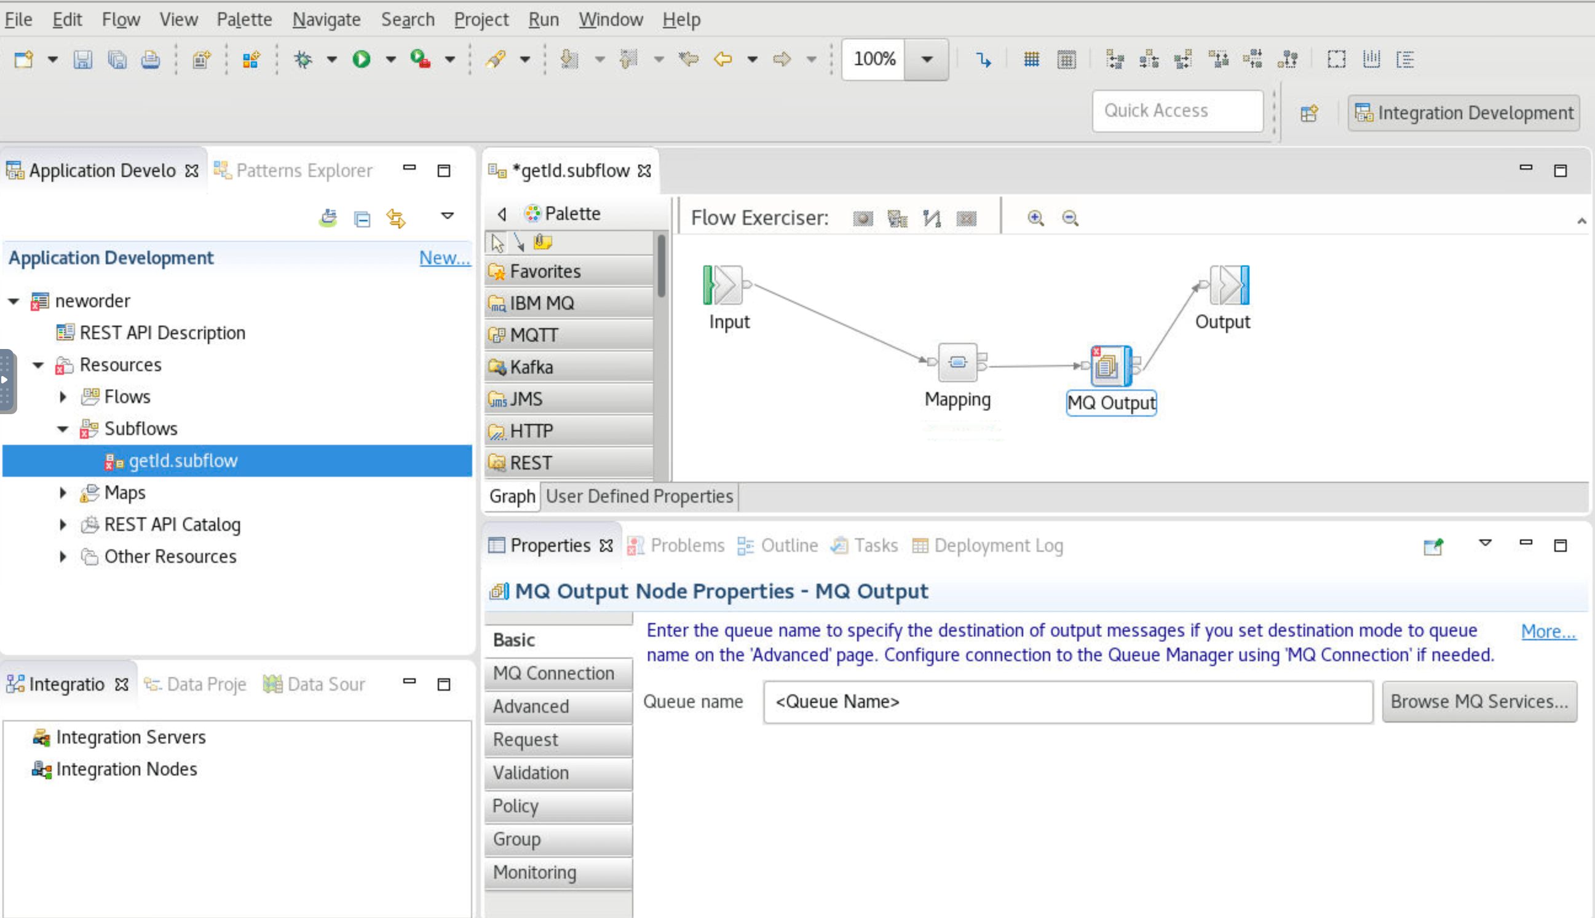Select the MQ Output node in the flow
The height and width of the screenshot is (918, 1595).
pos(1110,366)
